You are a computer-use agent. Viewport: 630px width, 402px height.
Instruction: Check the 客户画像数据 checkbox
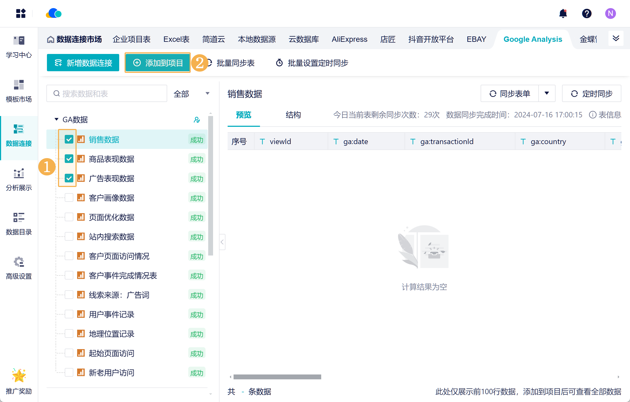pyautogui.click(x=69, y=198)
